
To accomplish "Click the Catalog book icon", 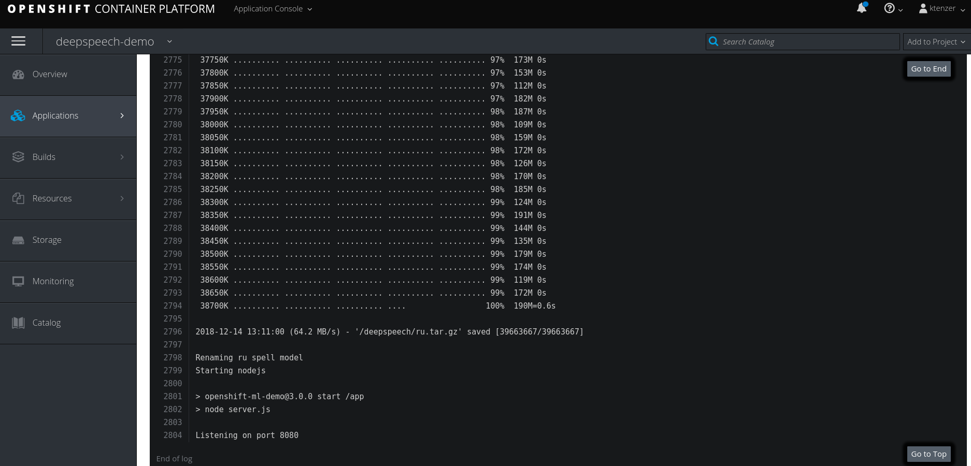I will click(18, 323).
